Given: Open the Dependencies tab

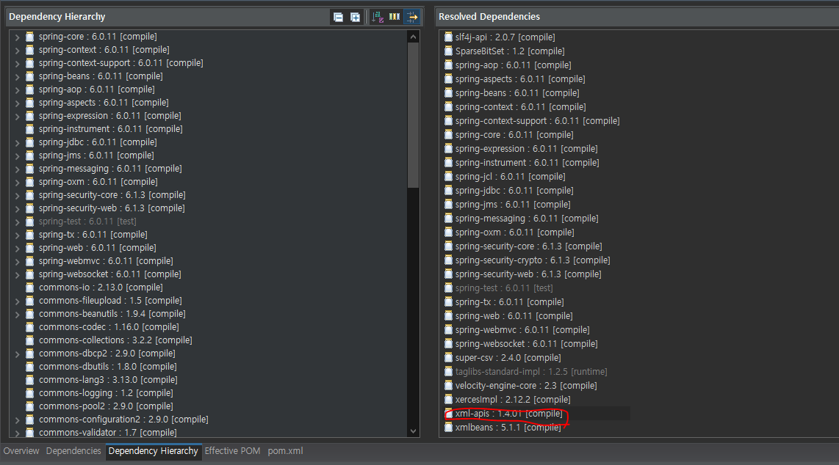Looking at the screenshot, I should [73, 451].
